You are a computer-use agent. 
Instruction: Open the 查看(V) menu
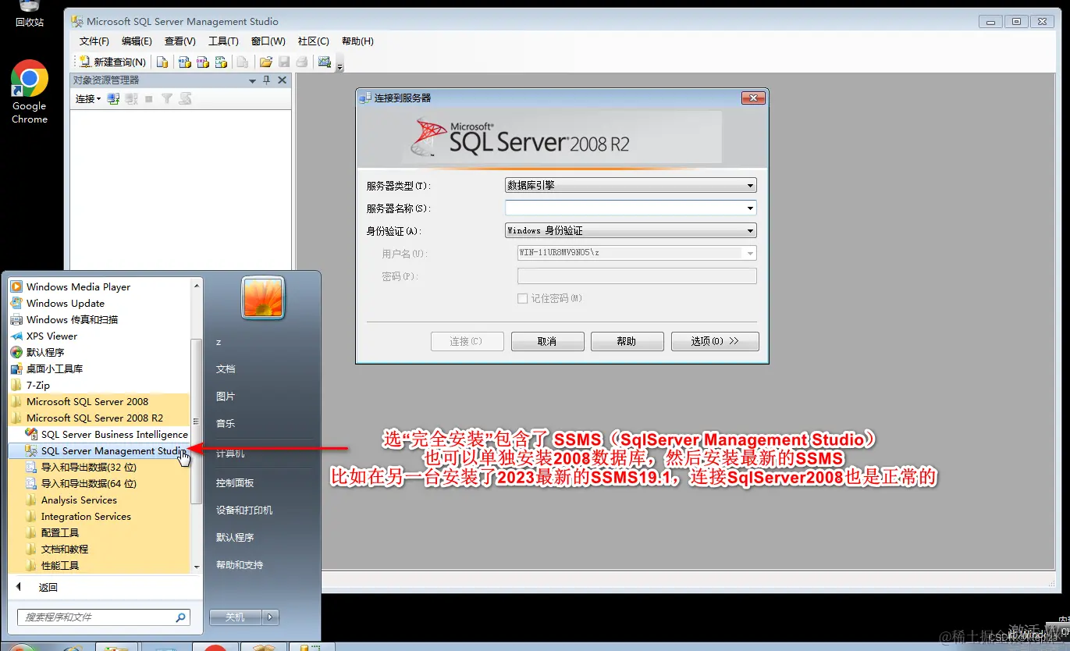point(180,41)
